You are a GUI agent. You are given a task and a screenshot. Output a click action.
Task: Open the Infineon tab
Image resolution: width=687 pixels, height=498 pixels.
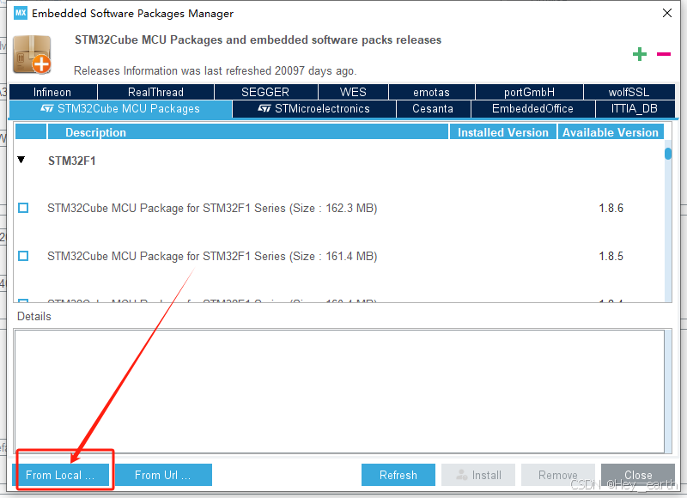coord(52,92)
